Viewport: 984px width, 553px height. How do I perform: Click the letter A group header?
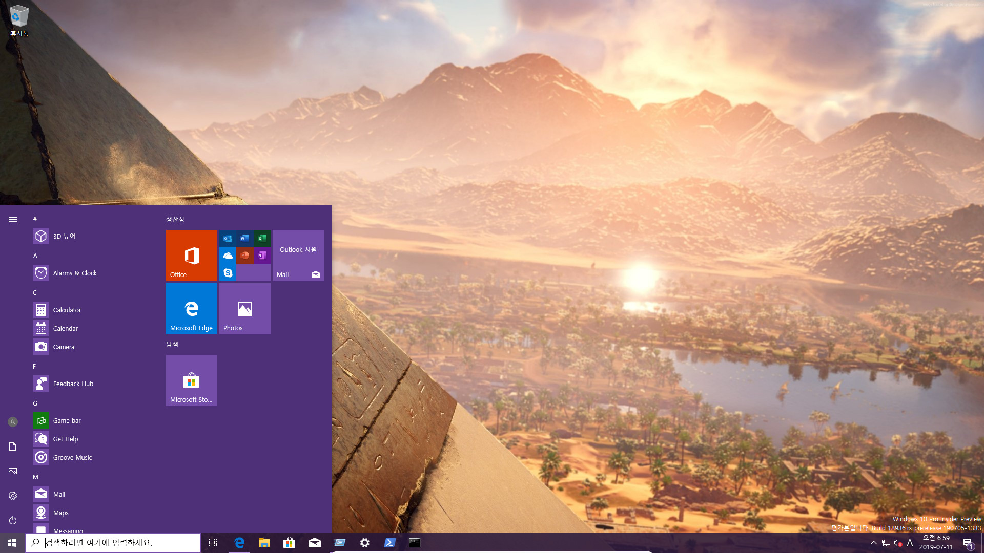click(x=35, y=256)
